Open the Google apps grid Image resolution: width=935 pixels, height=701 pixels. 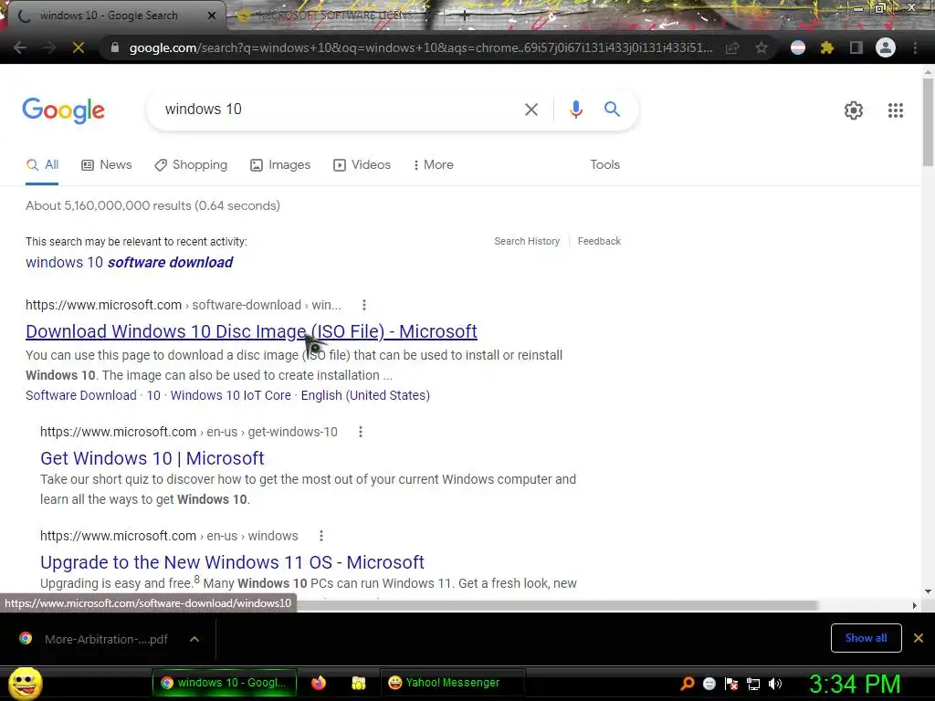click(x=896, y=110)
